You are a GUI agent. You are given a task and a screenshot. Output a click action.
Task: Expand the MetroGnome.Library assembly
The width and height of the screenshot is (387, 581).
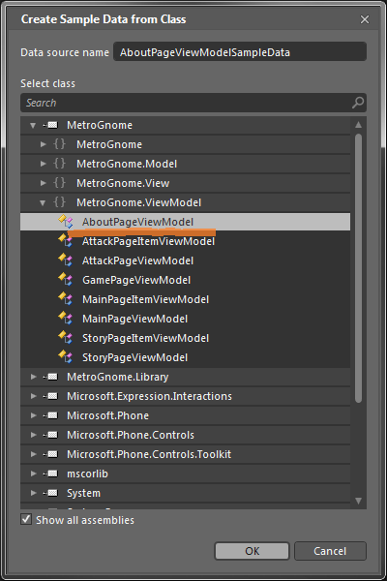[33, 377]
